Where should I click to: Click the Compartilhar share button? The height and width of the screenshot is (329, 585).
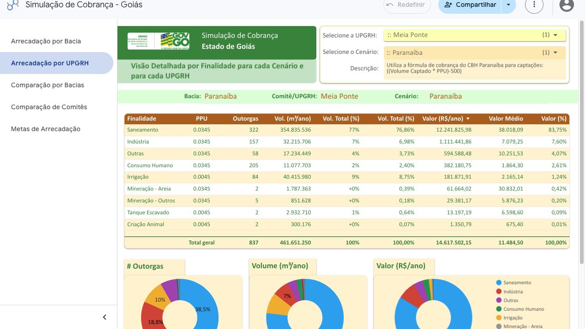470,5
